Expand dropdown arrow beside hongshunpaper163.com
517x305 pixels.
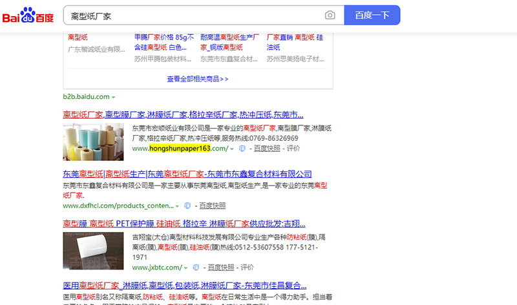[x=232, y=149]
